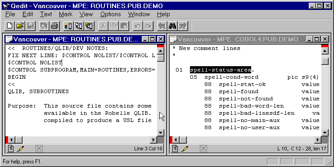Click scroll down arrow in ROUTINES window

click(x=161, y=132)
